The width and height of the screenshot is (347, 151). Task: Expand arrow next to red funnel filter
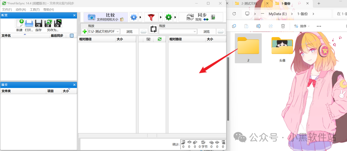(161, 17)
